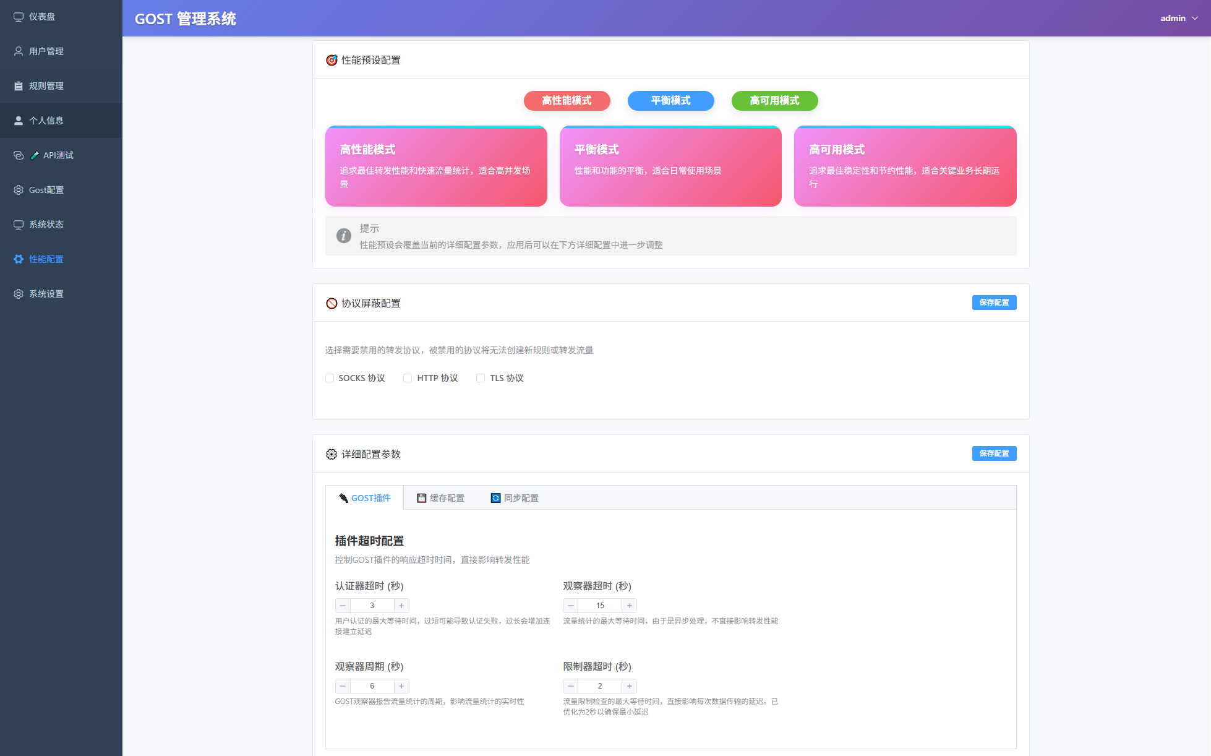Tick the HTTP 协议 checkbox
The height and width of the screenshot is (756, 1211).
pos(408,378)
